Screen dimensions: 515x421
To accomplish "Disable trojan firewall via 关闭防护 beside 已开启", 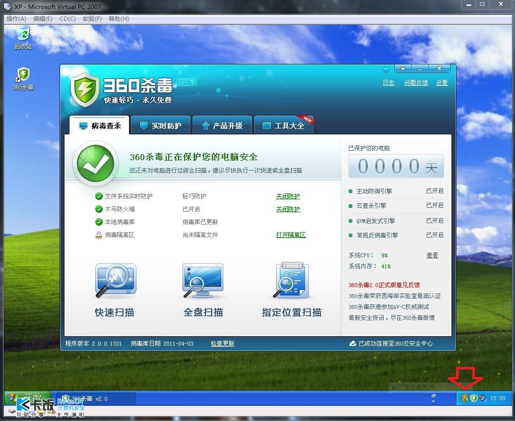I will (288, 209).
